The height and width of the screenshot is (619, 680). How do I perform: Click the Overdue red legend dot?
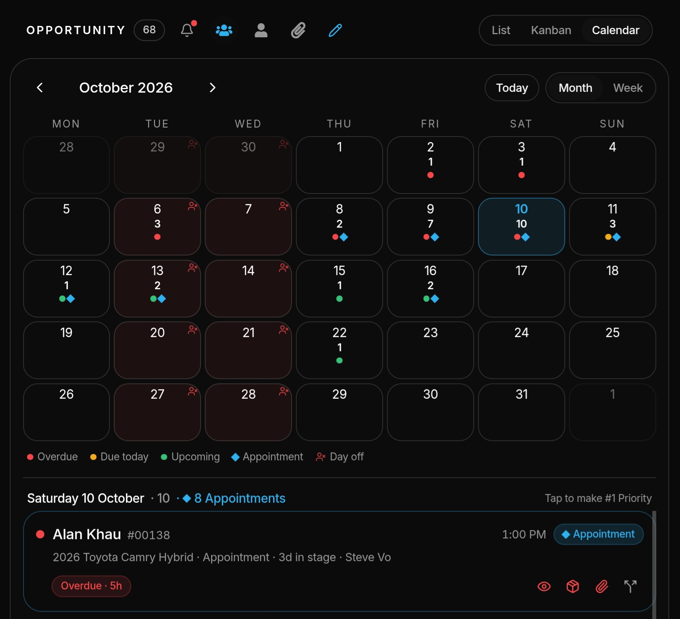coord(30,457)
